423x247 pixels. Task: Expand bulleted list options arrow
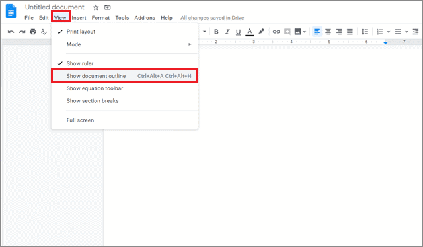pyautogui.click(x=406, y=32)
